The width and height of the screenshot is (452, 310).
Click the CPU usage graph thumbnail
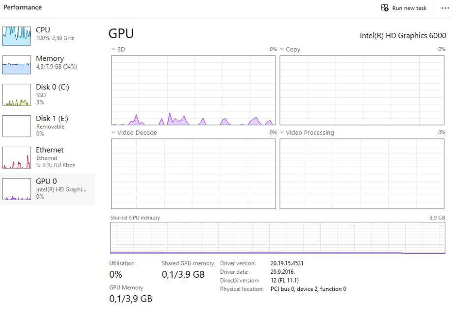pyautogui.click(x=17, y=36)
